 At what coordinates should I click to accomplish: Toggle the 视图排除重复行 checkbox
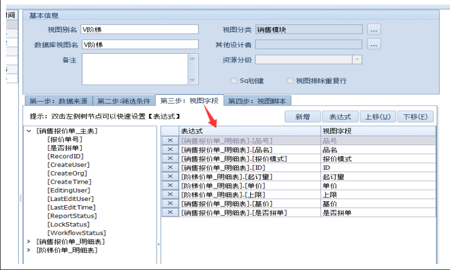[290, 81]
